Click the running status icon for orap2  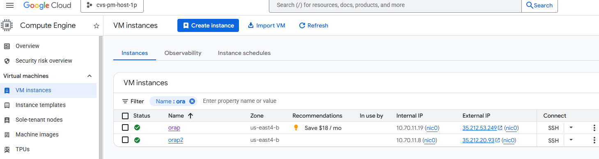tap(137, 140)
